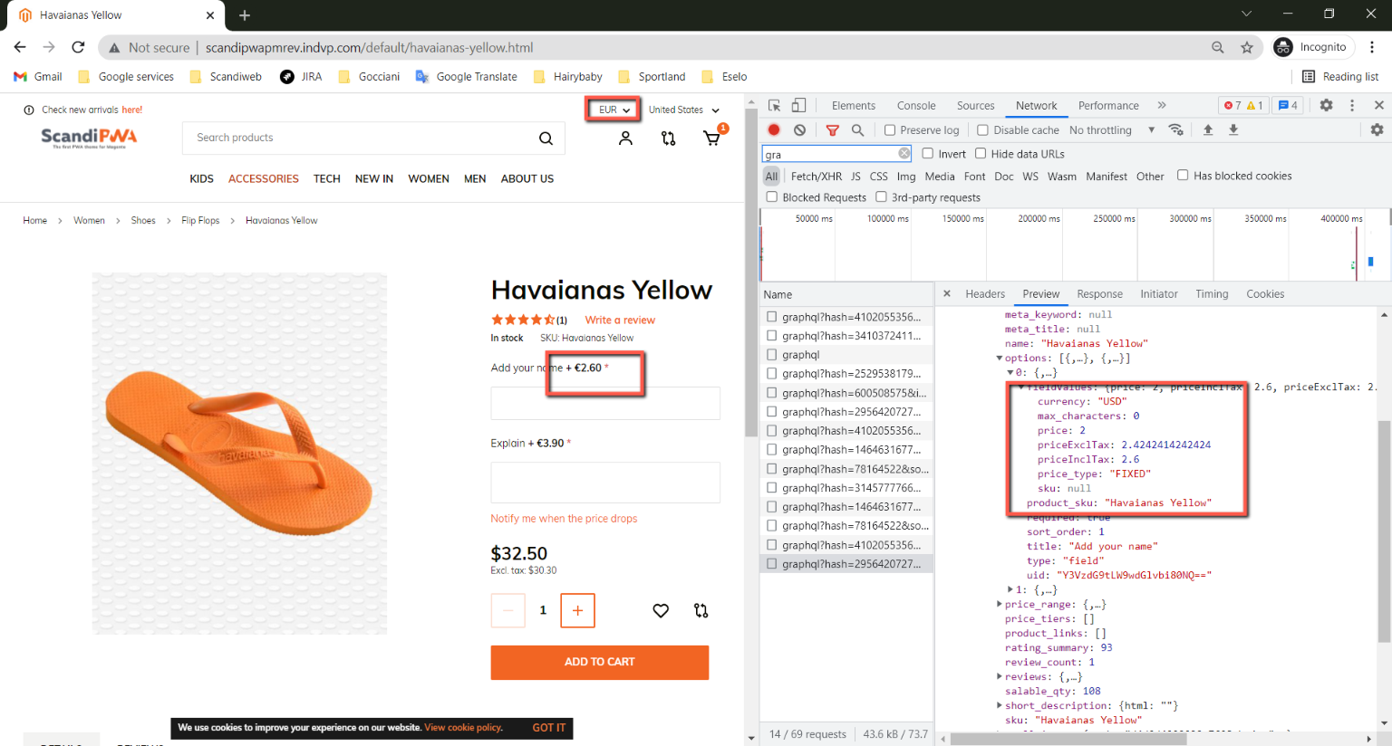Open the Response tab of request
The image size is (1392, 746).
pyautogui.click(x=1100, y=294)
